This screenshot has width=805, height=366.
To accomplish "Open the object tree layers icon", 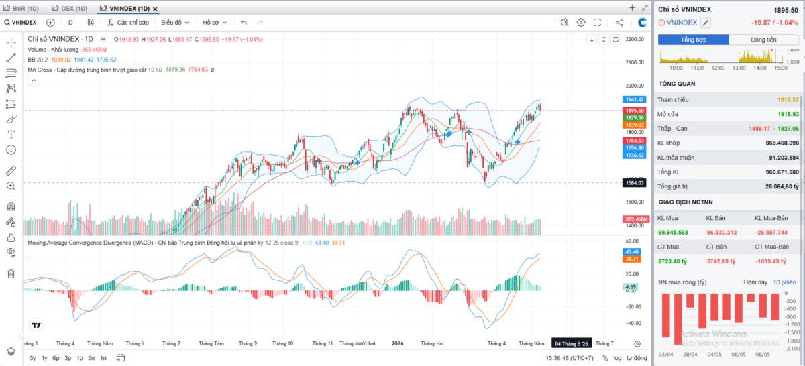I will point(11,351).
